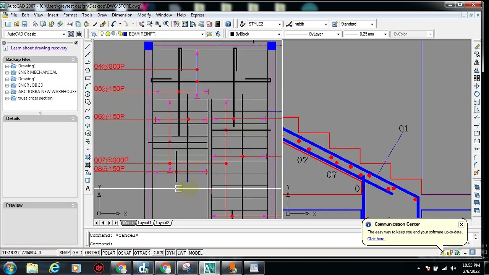489x275 pixels.
Task: Toggle DUCS in status bar
Action: [158, 253]
